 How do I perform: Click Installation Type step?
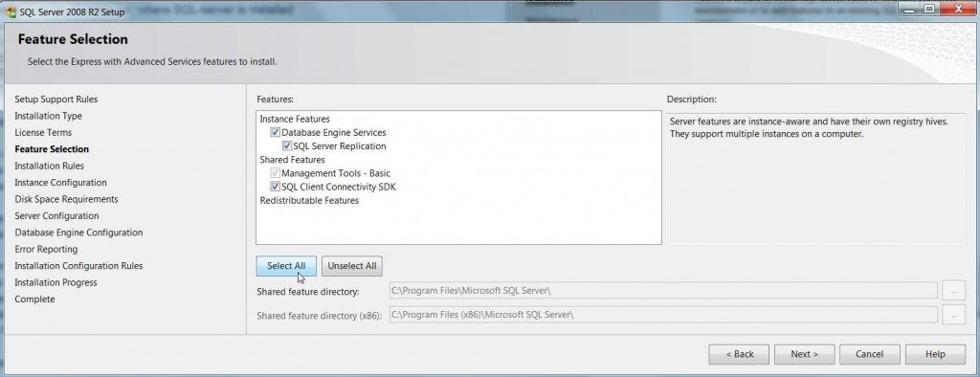click(48, 116)
